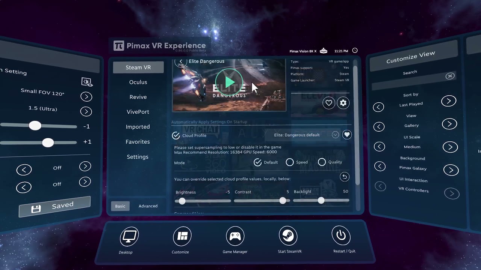Click the Pimax logo icon
This screenshot has width=481, height=270.
(119, 46)
